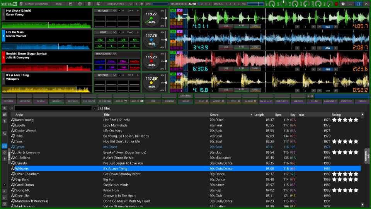
Task: Click the tag icon in browser sidebar
Action: pyautogui.click(x=5, y=152)
